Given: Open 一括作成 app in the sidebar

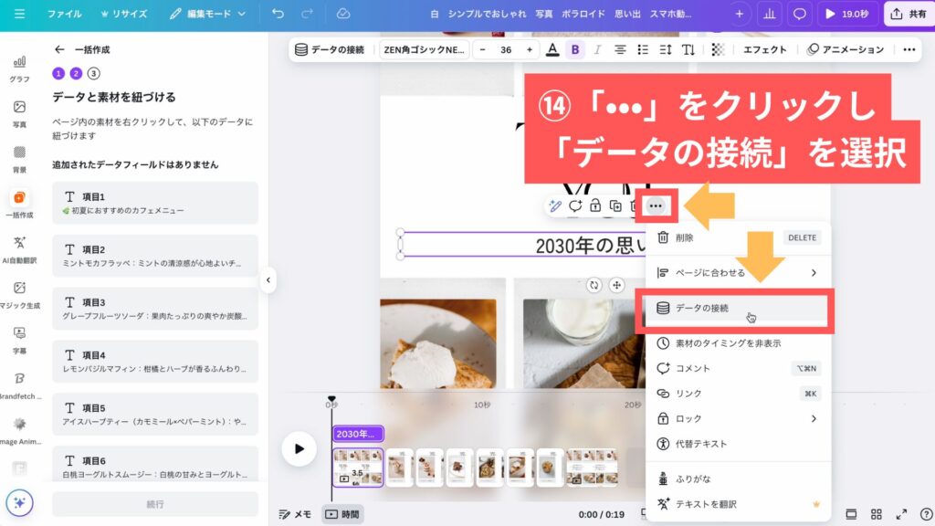Looking at the screenshot, I should coord(19,205).
